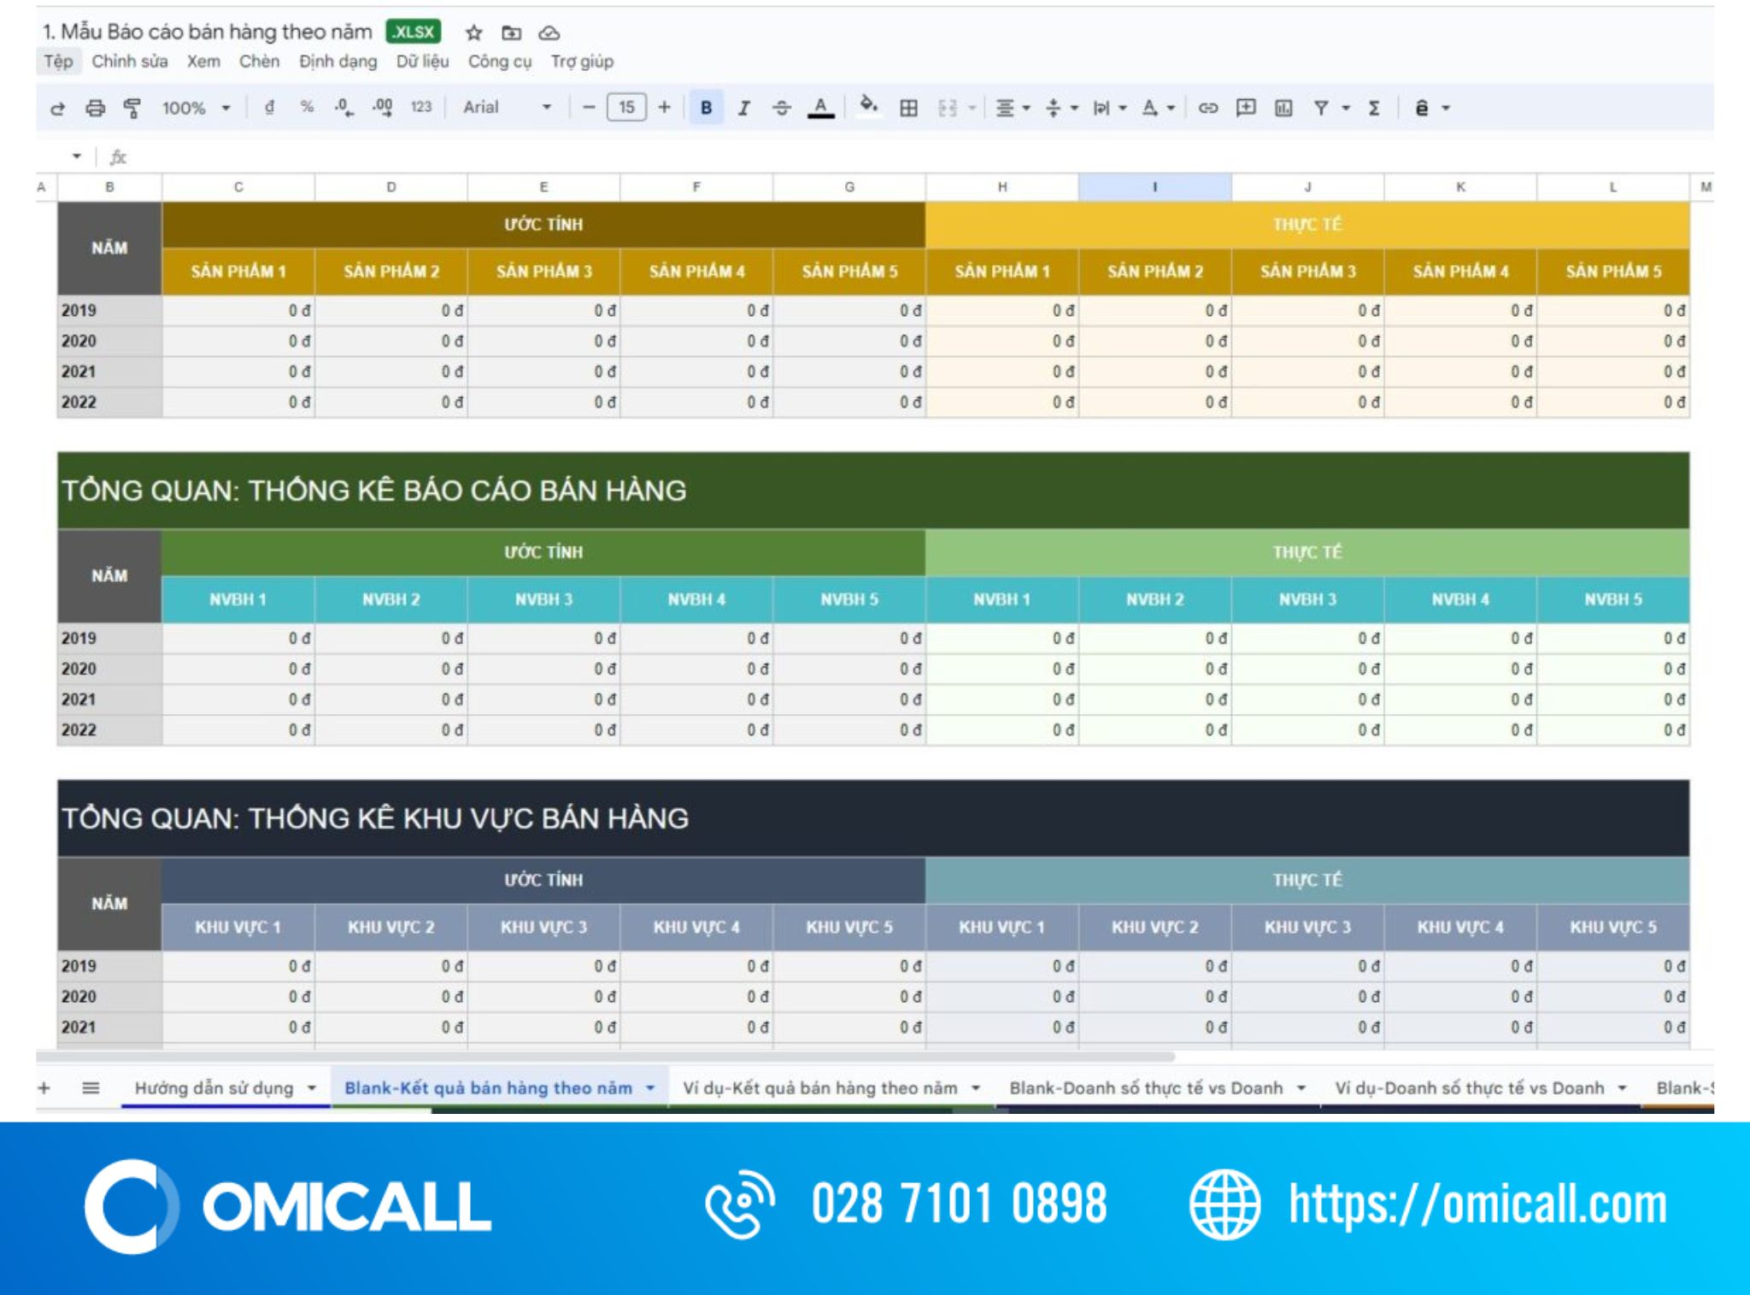Open the borders tool
The image size is (1750, 1295).
[909, 108]
